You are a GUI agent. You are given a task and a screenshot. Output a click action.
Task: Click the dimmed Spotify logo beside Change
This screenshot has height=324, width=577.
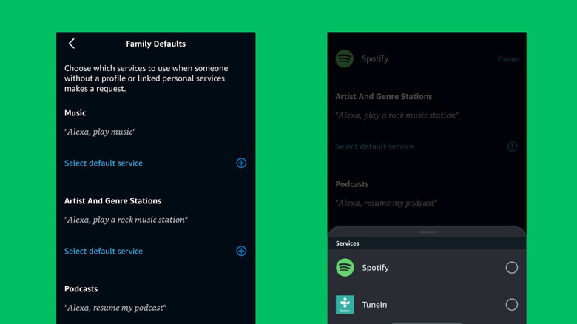click(345, 58)
